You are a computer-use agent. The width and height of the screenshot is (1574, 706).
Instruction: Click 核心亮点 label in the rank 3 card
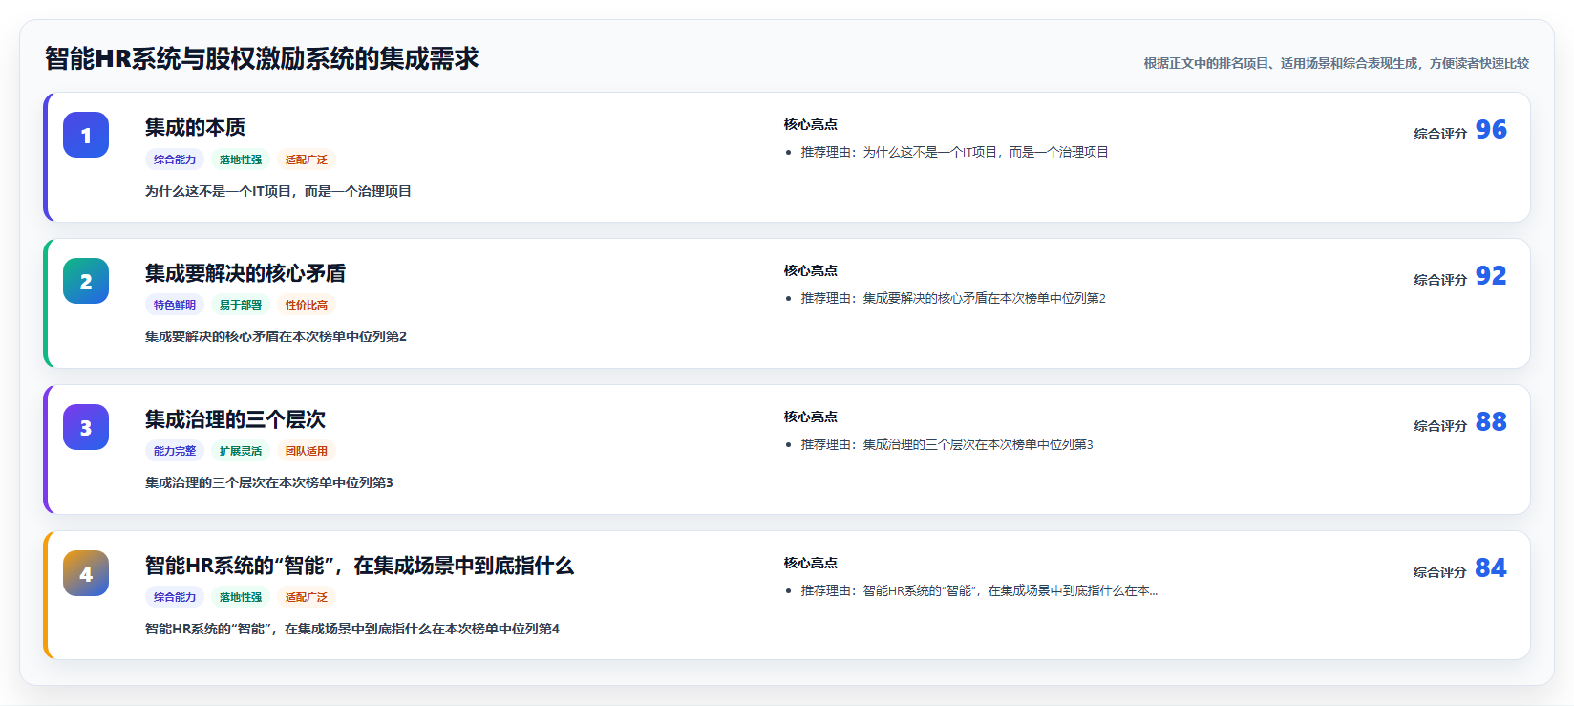(x=811, y=417)
